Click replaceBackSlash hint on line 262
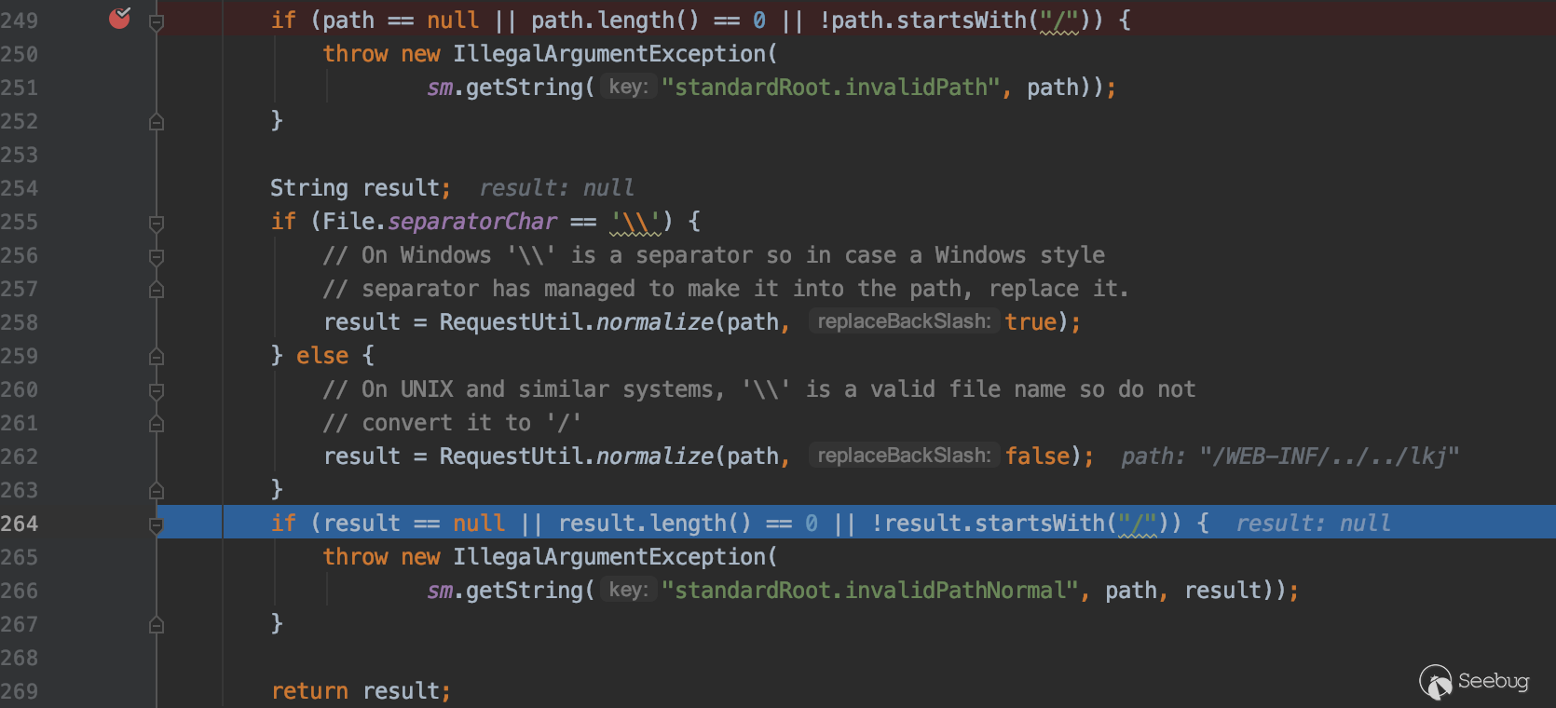Viewport: 1556px width, 708px height. (x=904, y=456)
